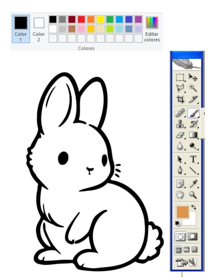Select the Move tool
This screenshot has height=277, width=208.
click(x=193, y=77)
